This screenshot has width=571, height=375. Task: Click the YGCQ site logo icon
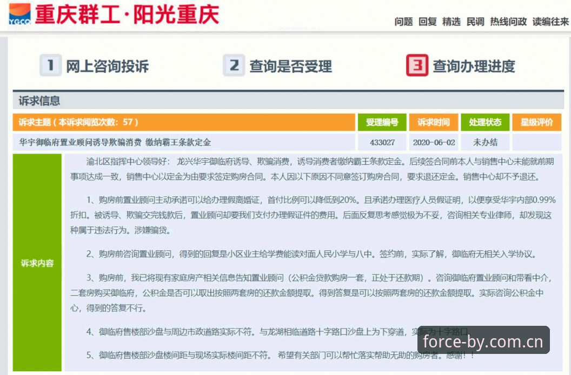(x=19, y=14)
